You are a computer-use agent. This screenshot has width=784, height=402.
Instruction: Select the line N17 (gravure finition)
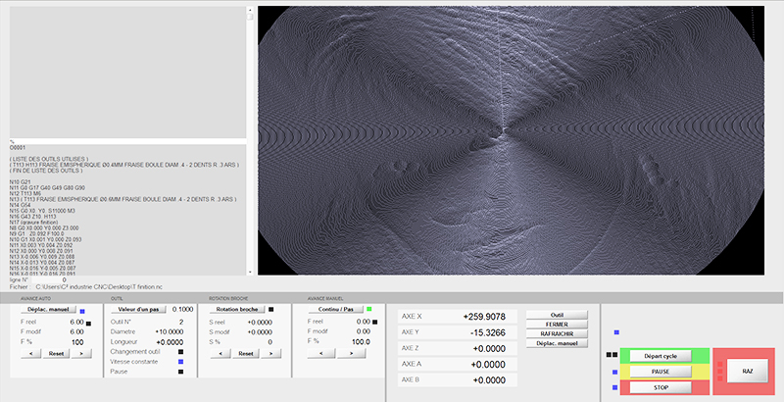[33, 222]
